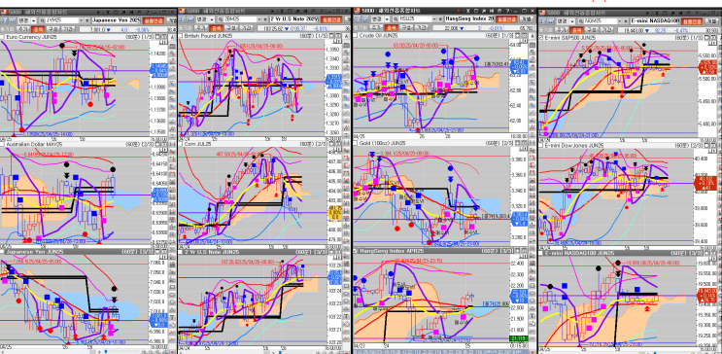Click search icon beside 2BM25 symbol field

221,19
